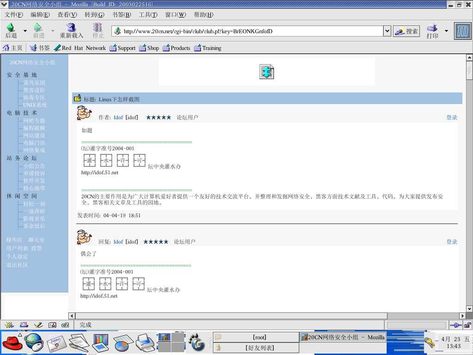Open Navigator from status bar component icons
Image resolution: width=473 pixels, height=355 pixels.
[x=9, y=325]
